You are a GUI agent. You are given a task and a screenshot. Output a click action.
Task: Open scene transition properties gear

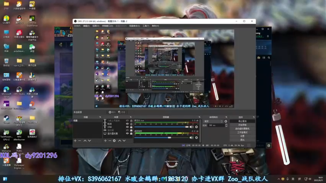tap(226, 121)
